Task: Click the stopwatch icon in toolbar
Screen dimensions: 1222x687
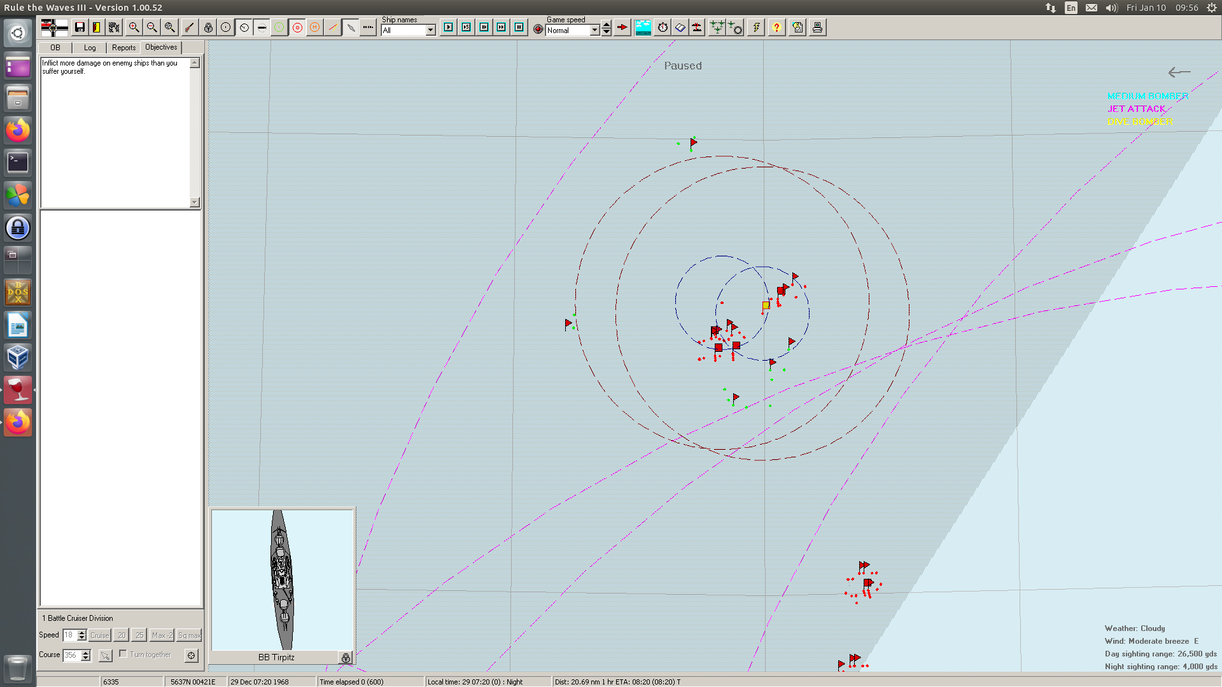Action: point(663,27)
